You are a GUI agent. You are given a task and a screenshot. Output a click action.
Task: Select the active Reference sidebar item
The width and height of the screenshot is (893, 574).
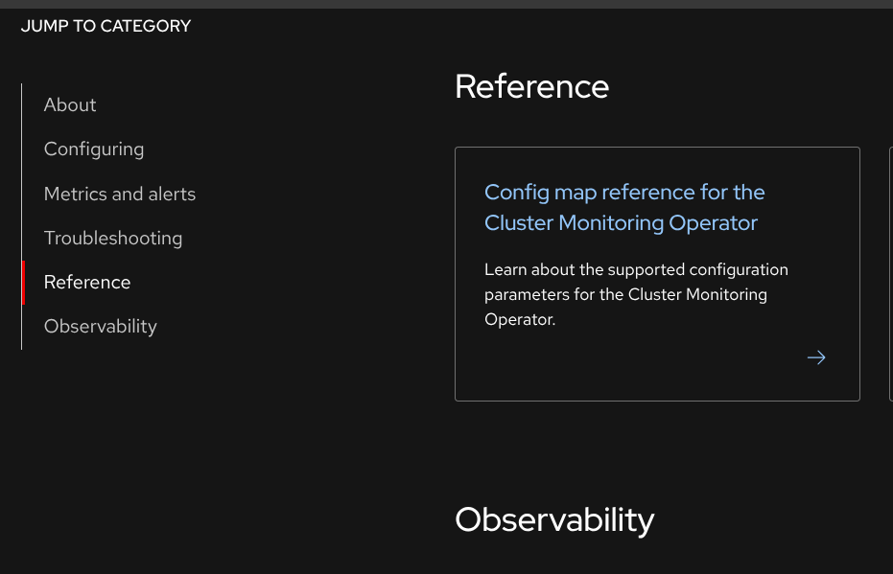tap(87, 282)
